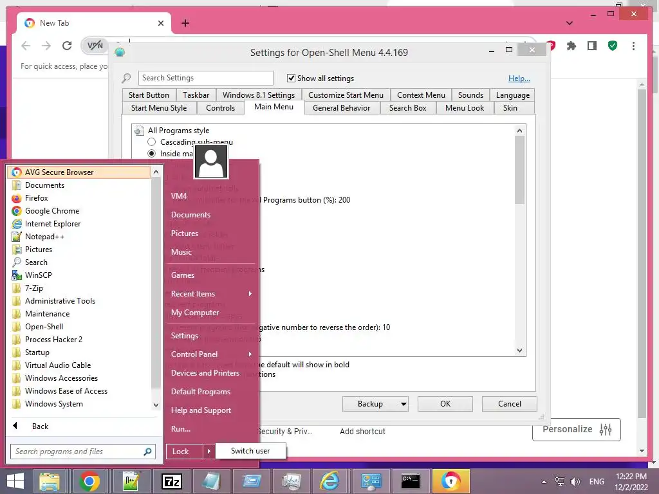This screenshot has width=659, height=494.
Task: Click the green shield security icon
Action: coord(613,46)
